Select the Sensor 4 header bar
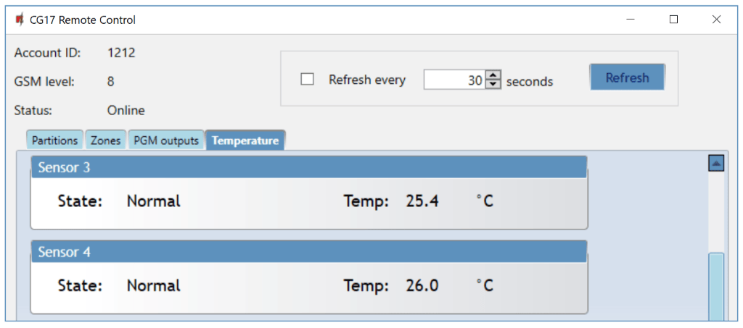 click(308, 252)
